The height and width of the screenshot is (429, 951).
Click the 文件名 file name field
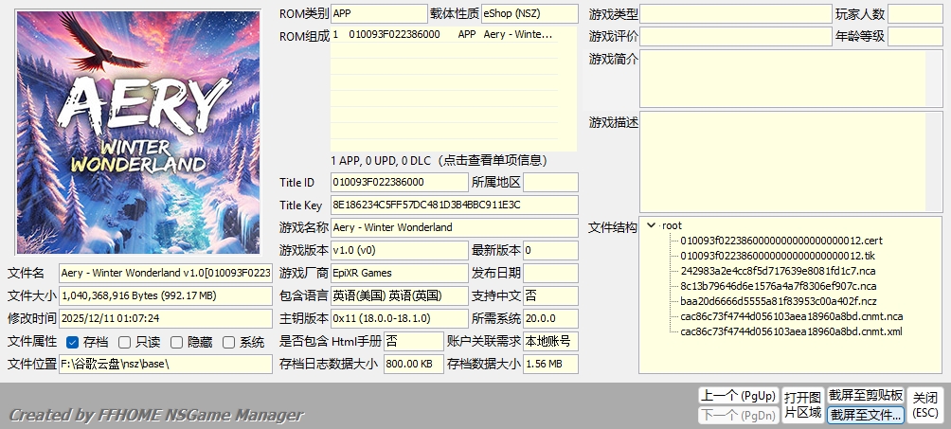point(165,273)
